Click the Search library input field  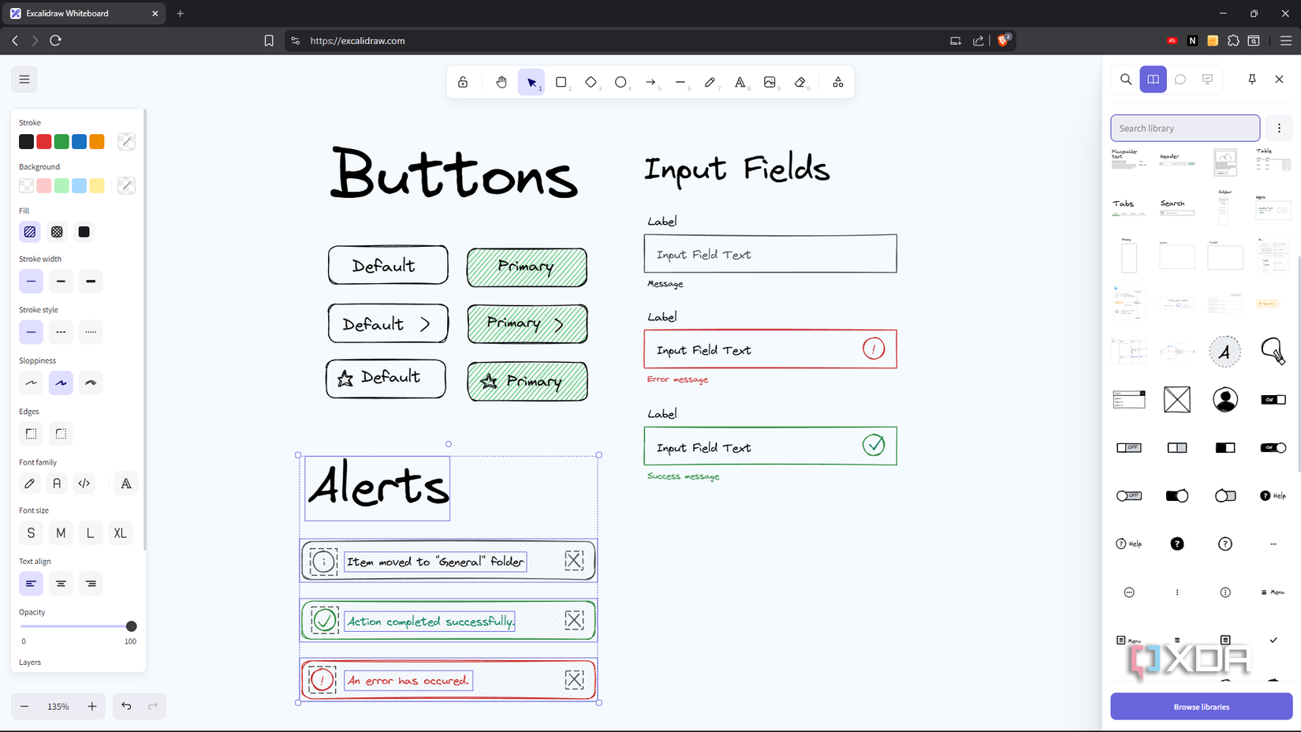1184,128
